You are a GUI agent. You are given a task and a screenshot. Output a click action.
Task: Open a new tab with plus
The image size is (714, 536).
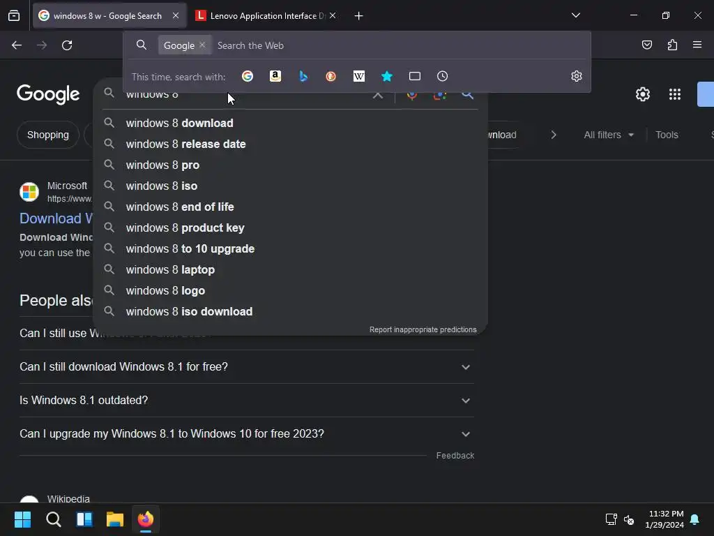pos(359,16)
